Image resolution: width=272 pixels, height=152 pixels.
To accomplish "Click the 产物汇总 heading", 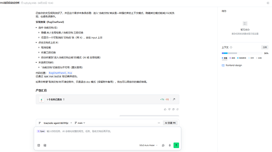I will pos(41,90).
